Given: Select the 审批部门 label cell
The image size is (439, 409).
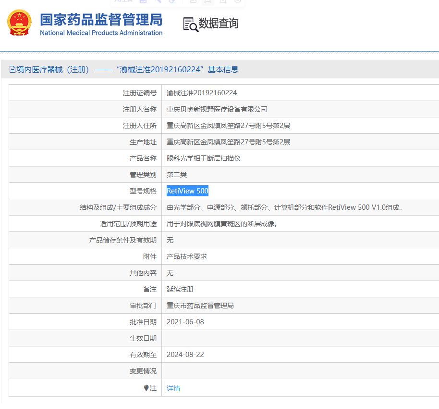Looking at the screenshot, I should click(x=85, y=306).
